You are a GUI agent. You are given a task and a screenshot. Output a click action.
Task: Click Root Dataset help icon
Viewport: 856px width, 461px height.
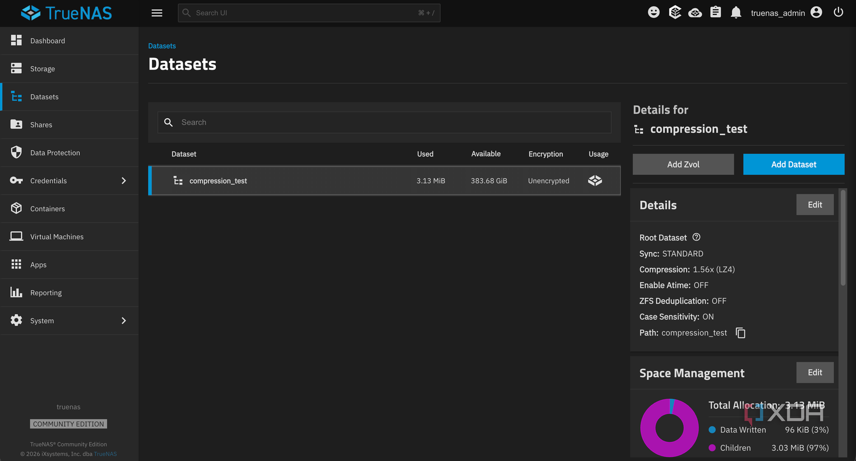tap(696, 237)
